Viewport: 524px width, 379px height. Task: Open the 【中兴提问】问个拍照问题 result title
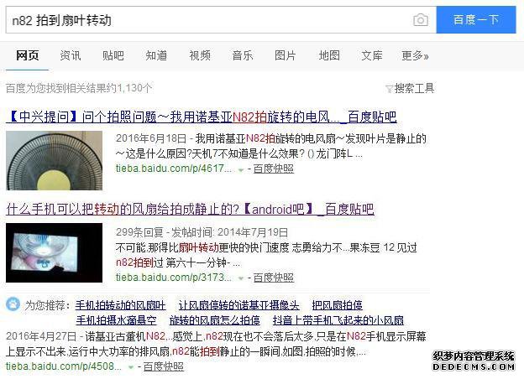pyautogui.click(x=202, y=117)
